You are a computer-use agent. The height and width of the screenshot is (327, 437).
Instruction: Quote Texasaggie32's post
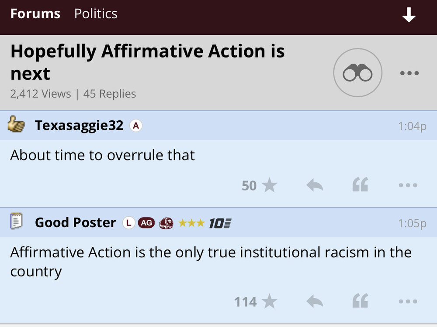(361, 185)
